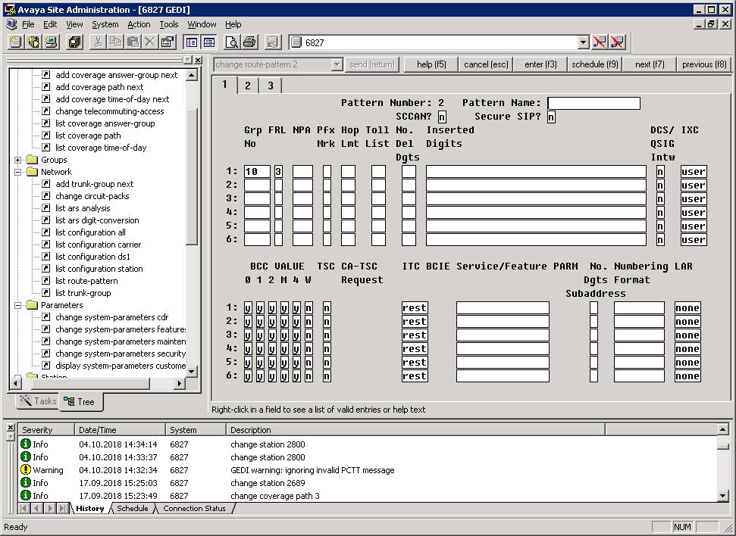
Task: Switch to the Tasks tab
Action: coord(38,401)
